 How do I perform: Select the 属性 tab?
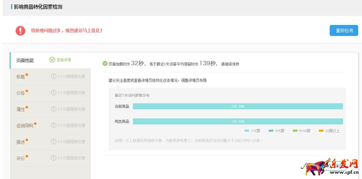click(x=21, y=109)
